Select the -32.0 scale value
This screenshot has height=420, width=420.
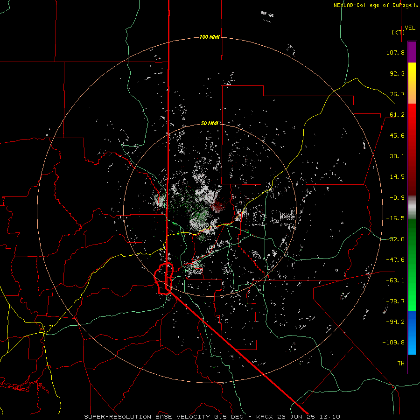[x=395, y=239]
